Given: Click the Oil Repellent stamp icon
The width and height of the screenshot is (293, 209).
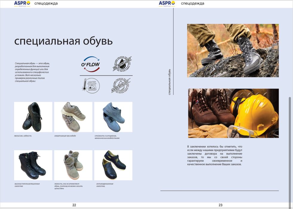Looking at the screenshot, I should click(x=122, y=64).
